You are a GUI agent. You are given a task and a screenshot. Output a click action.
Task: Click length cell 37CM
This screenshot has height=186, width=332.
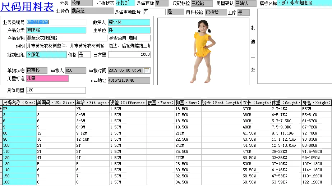pos(257,109)
